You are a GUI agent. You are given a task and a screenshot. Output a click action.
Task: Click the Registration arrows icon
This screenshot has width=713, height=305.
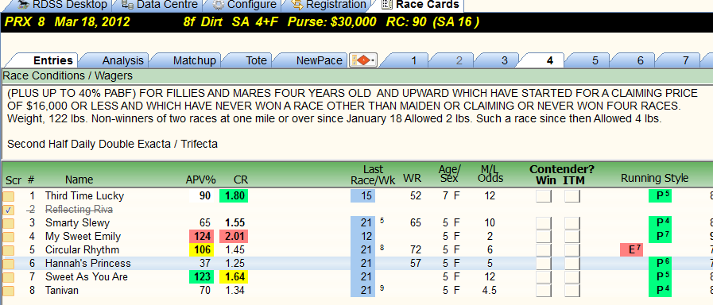point(297,6)
